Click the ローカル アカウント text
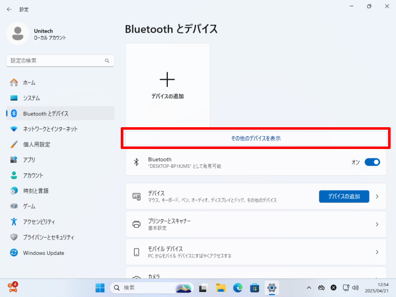The width and height of the screenshot is (396, 297). 50,38
